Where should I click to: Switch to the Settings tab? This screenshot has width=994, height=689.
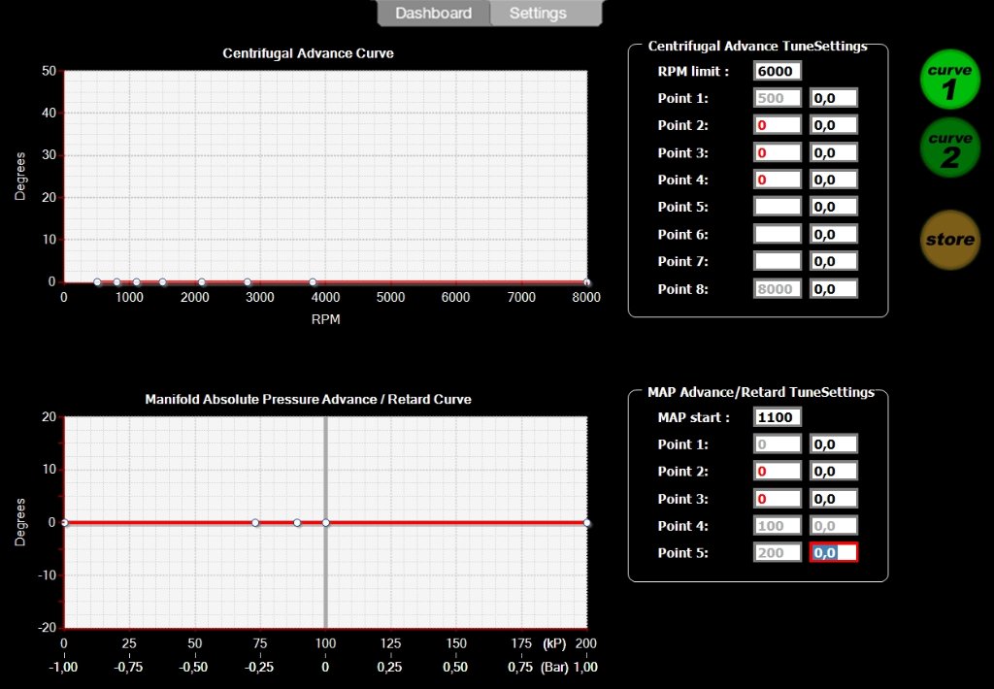[x=538, y=14]
